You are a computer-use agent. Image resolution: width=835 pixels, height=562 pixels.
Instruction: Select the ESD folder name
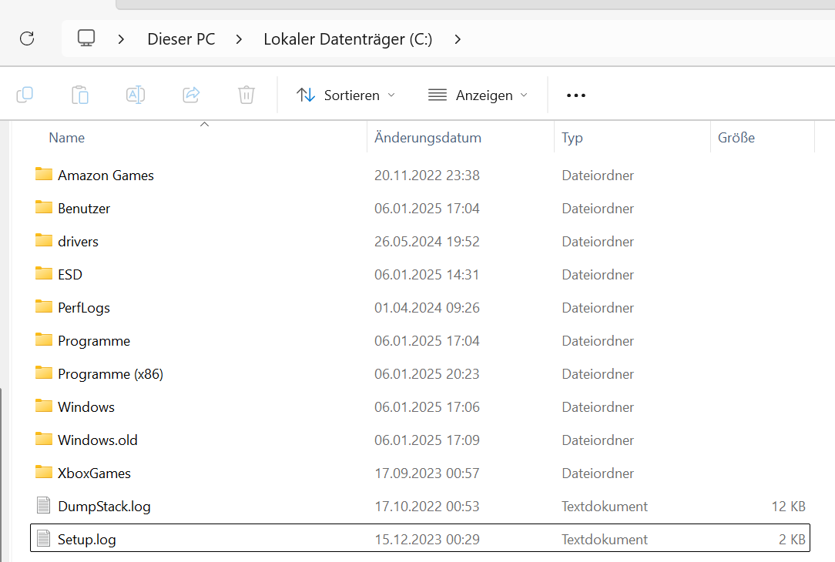(x=70, y=275)
